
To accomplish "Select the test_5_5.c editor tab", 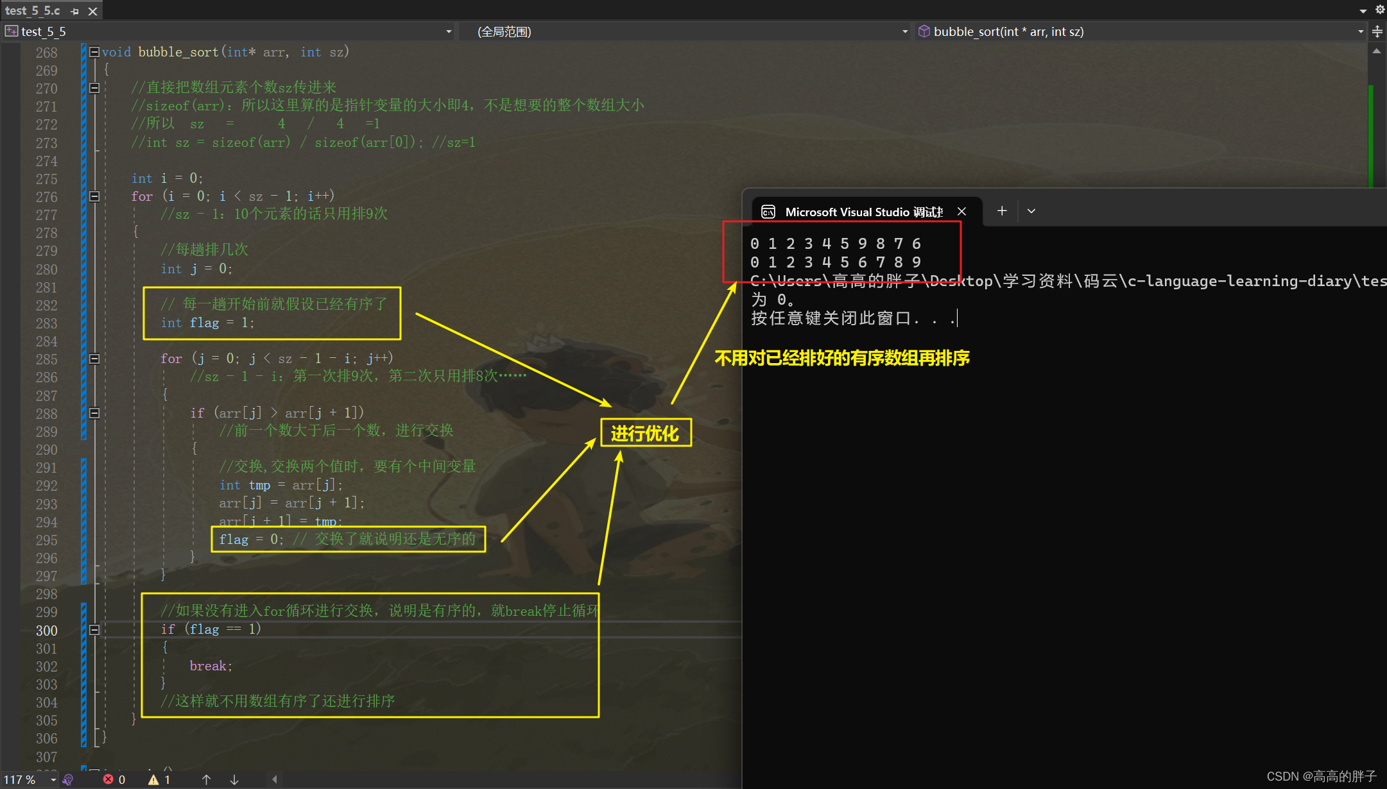I will click(x=32, y=11).
